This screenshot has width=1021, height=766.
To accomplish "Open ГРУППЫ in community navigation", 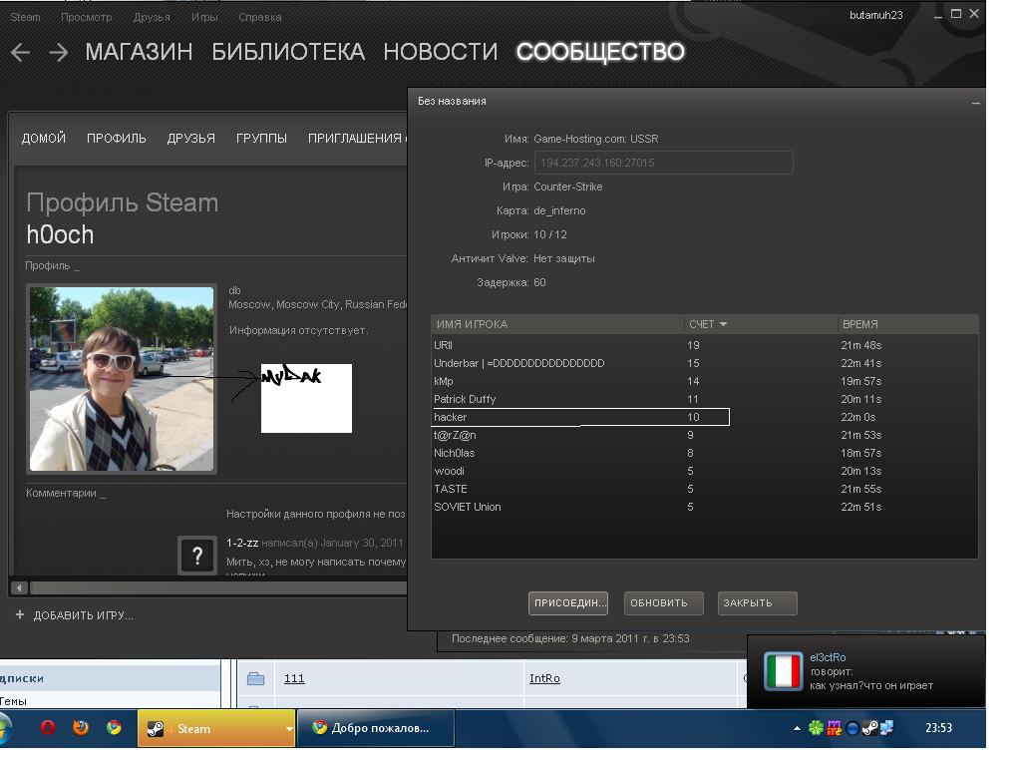I will pos(261,138).
